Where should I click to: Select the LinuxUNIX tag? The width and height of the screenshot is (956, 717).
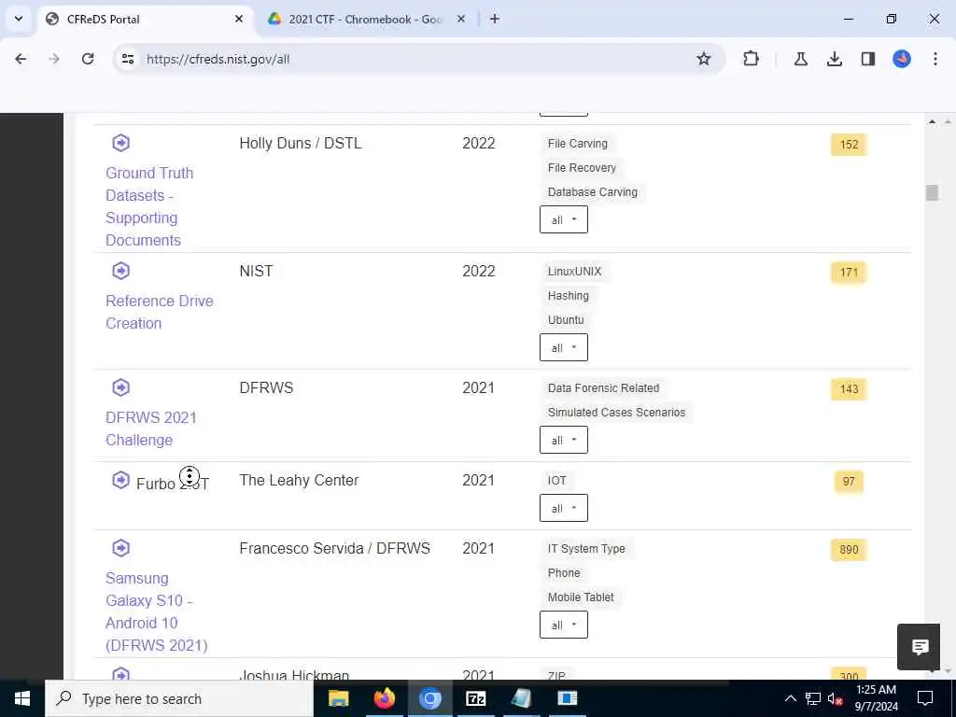(574, 272)
